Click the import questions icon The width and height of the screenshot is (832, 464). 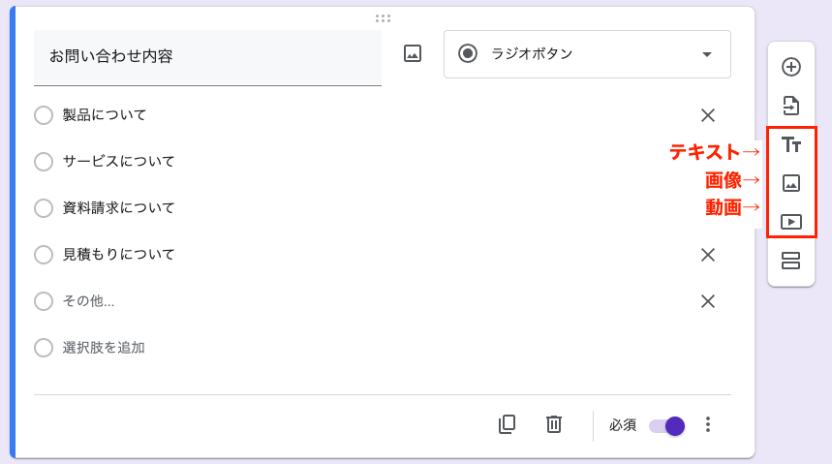point(791,106)
